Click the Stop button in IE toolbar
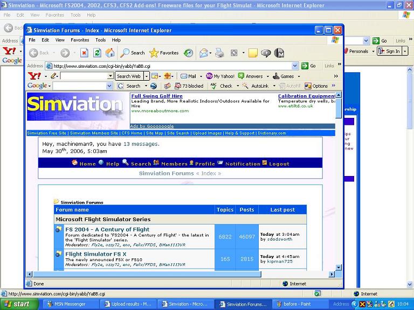The height and width of the screenshot is (310, 414). pyautogui.click(x=84, y=53)
